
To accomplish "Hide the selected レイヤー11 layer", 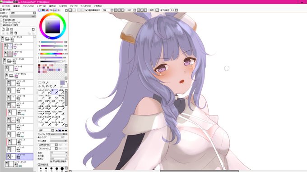I will [9, 155].
